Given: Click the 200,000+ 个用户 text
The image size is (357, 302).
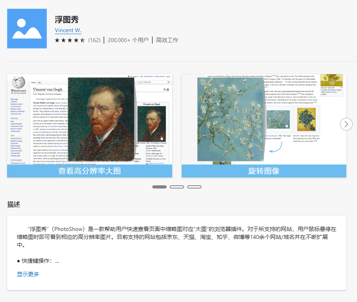Looking at the screenshot, I should pos(128,40).
